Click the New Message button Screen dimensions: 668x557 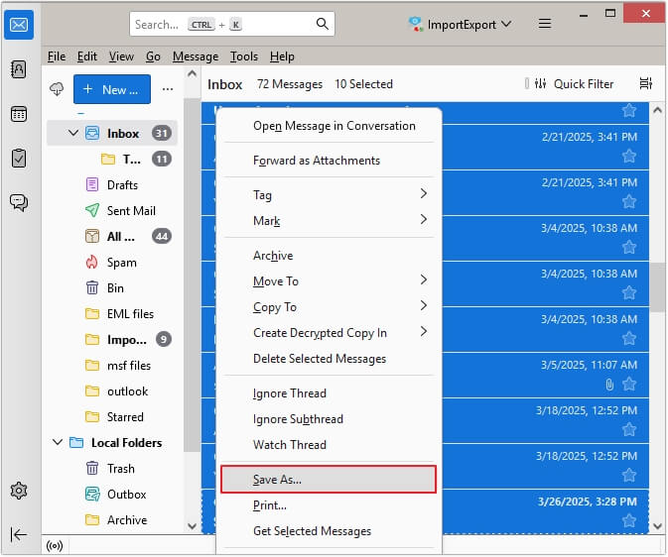pyautogui.click(x=111, y=89)
